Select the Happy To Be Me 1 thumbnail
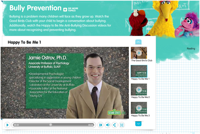200x134 pixels. tap(139, 71)
